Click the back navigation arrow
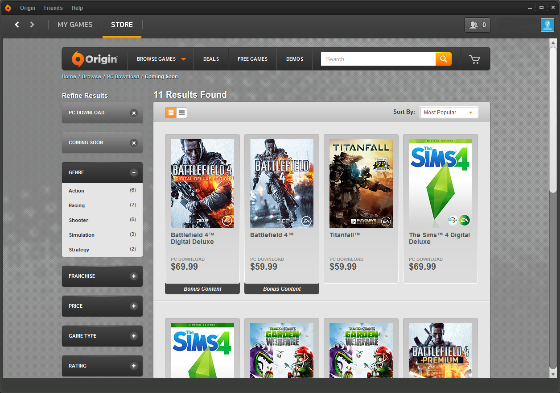The image size is (560, 393). [x=16, y=25]
